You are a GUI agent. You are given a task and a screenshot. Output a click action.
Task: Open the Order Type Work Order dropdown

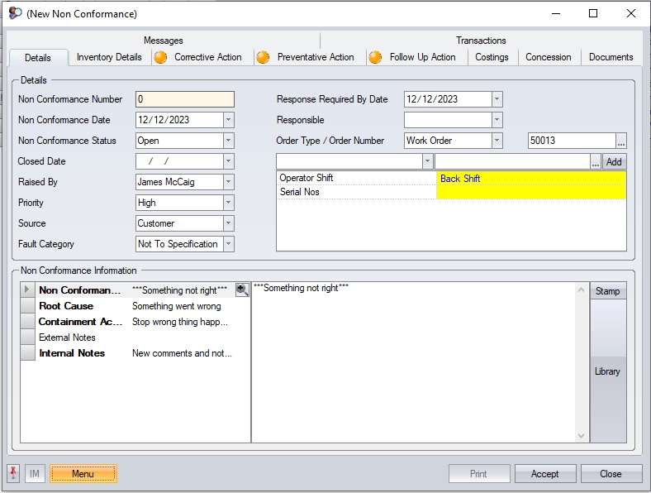click(497, 141)
